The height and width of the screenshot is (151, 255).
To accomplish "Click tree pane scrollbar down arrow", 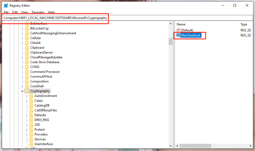I will [171, 146].
